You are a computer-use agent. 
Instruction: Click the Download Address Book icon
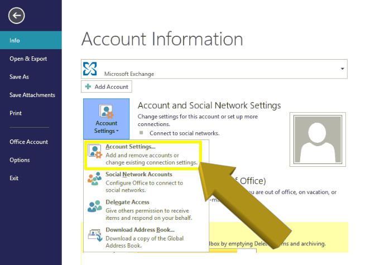(x=95, y=234)
